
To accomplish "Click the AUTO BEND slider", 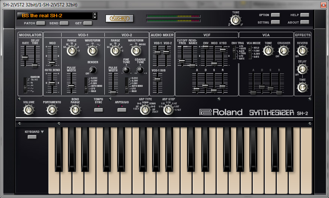I will coord(52,83).
